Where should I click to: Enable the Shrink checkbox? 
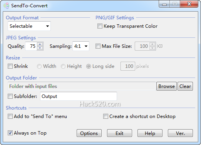pos(10,66)
